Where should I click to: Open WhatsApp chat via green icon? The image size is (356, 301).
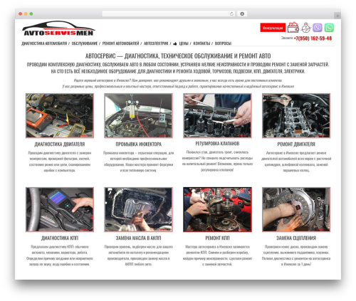(329, 28)
